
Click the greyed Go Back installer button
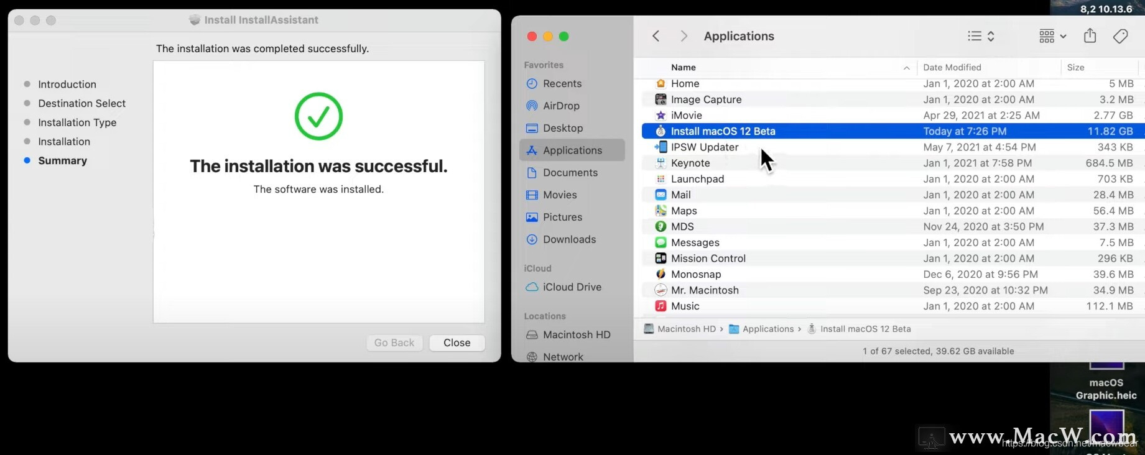coord(394,342)
